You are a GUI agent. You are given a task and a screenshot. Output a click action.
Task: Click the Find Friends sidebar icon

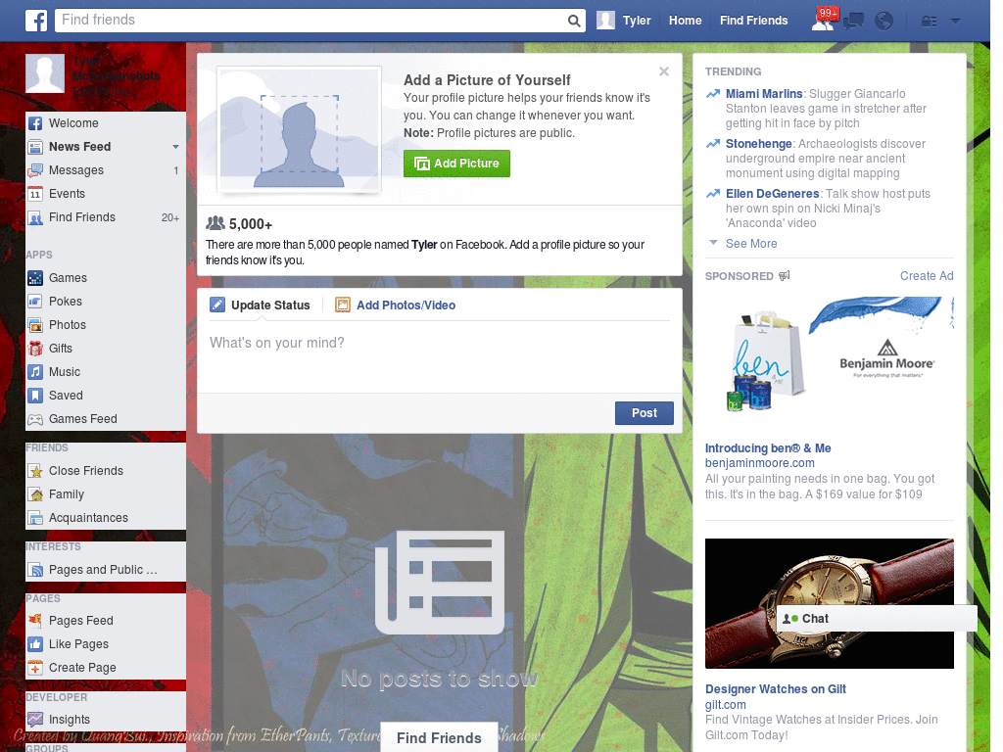click(35, 217)
